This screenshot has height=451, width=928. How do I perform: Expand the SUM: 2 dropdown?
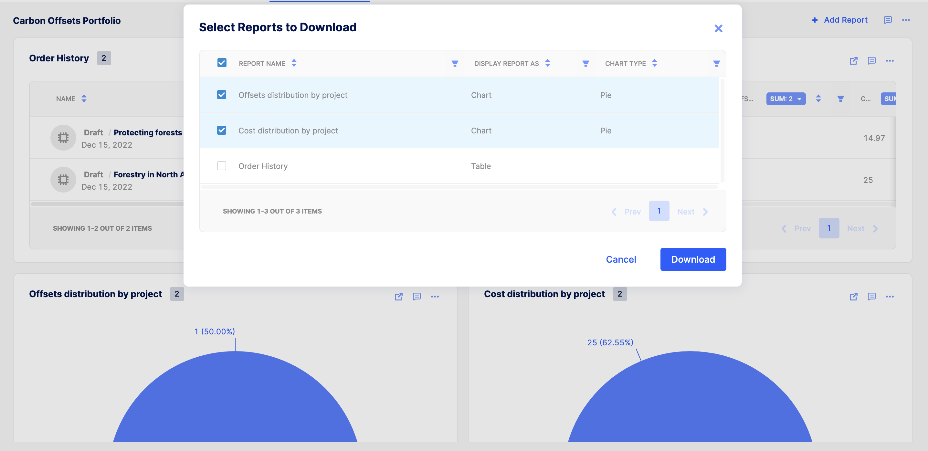pyautogui.click(x=785, y=99)
